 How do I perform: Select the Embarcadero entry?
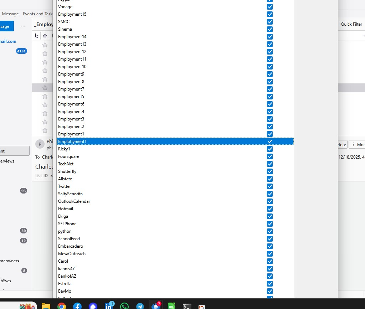[175, 246]
